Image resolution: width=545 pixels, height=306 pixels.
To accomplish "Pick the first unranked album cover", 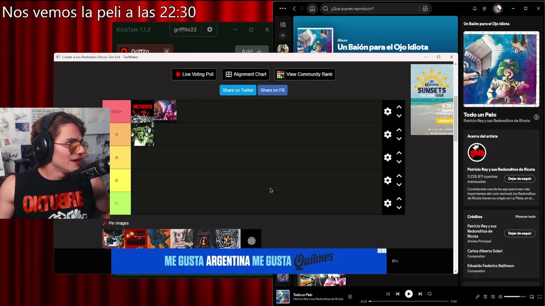I will click(x=113, y=238).
